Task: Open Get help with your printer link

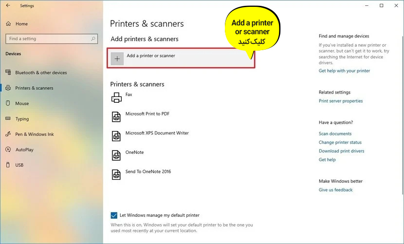Action: tap(344, 71)
